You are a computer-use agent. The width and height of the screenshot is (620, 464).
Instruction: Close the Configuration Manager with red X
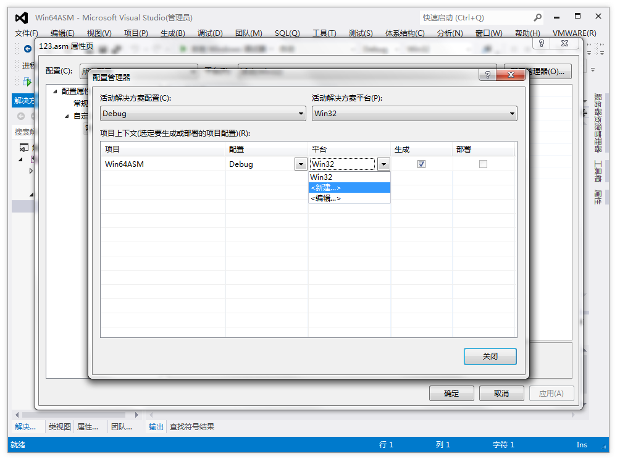(511, 75)
